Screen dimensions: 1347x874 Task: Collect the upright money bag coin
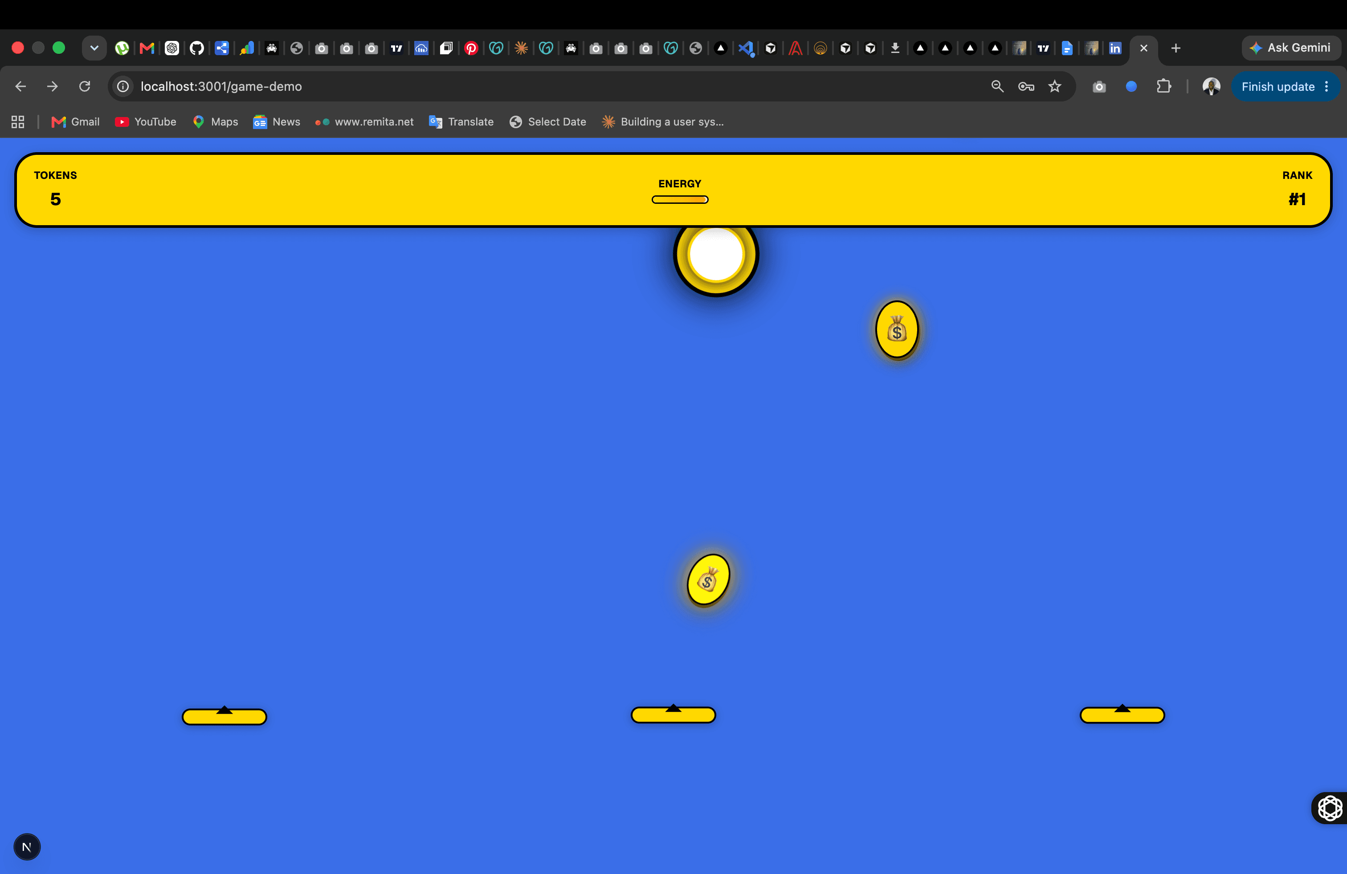[x=897, y=330]
